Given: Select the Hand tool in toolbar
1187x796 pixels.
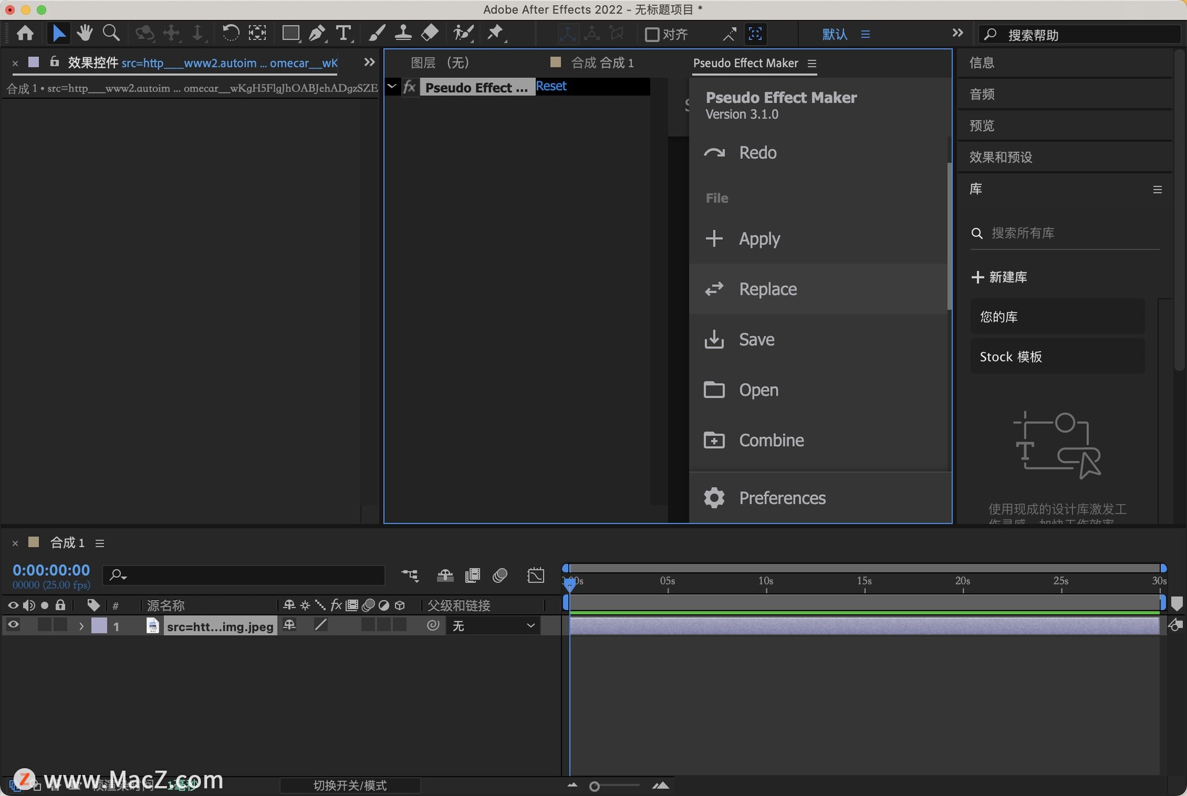Looking at the screenshot, I should [x=85, y=33].
